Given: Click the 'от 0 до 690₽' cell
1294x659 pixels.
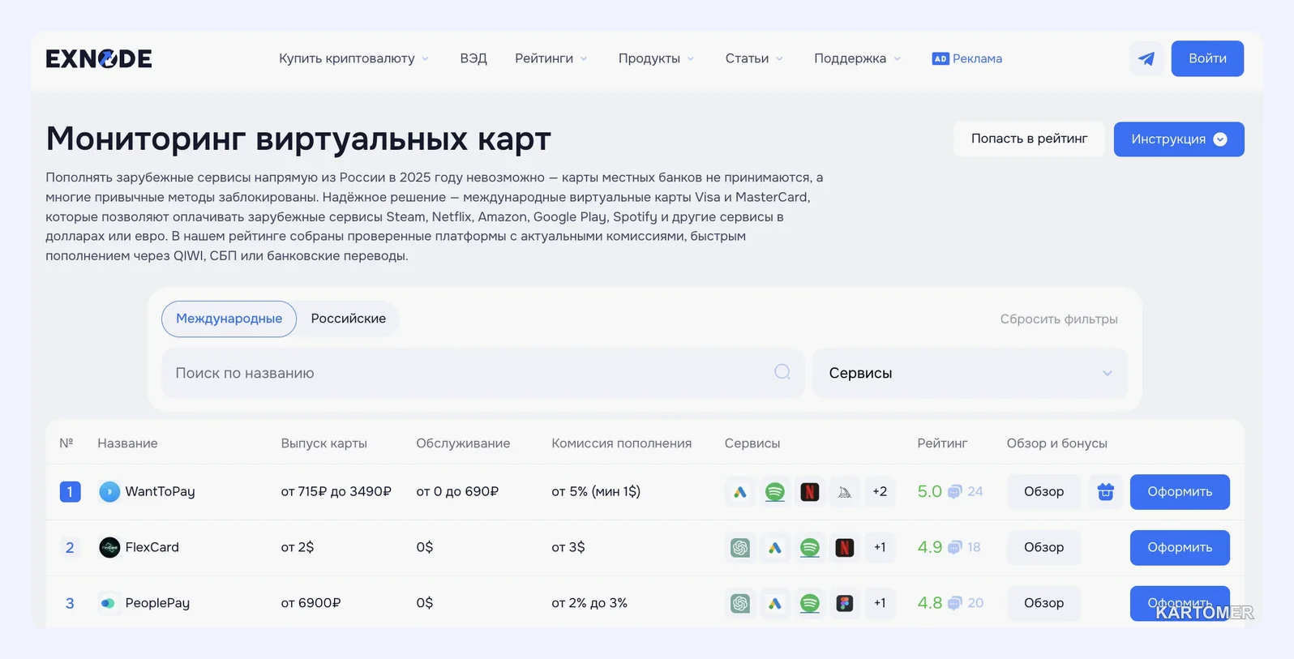Looking at the screenshot, I should 457,491.
